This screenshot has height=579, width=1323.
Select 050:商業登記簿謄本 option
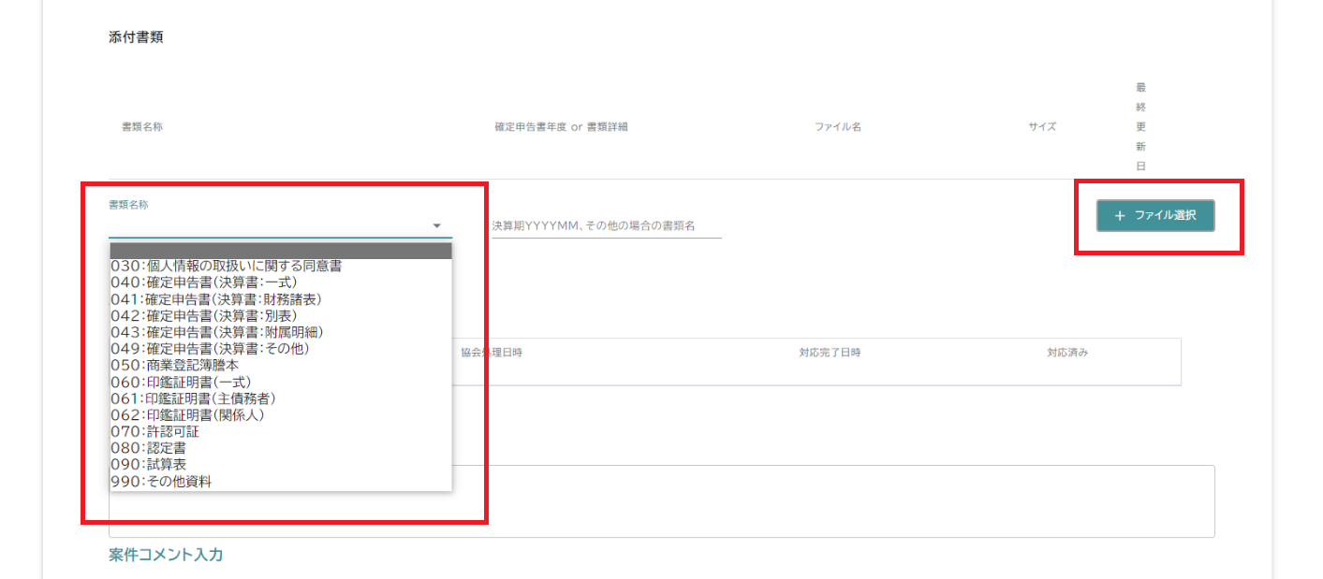[281, 366]
